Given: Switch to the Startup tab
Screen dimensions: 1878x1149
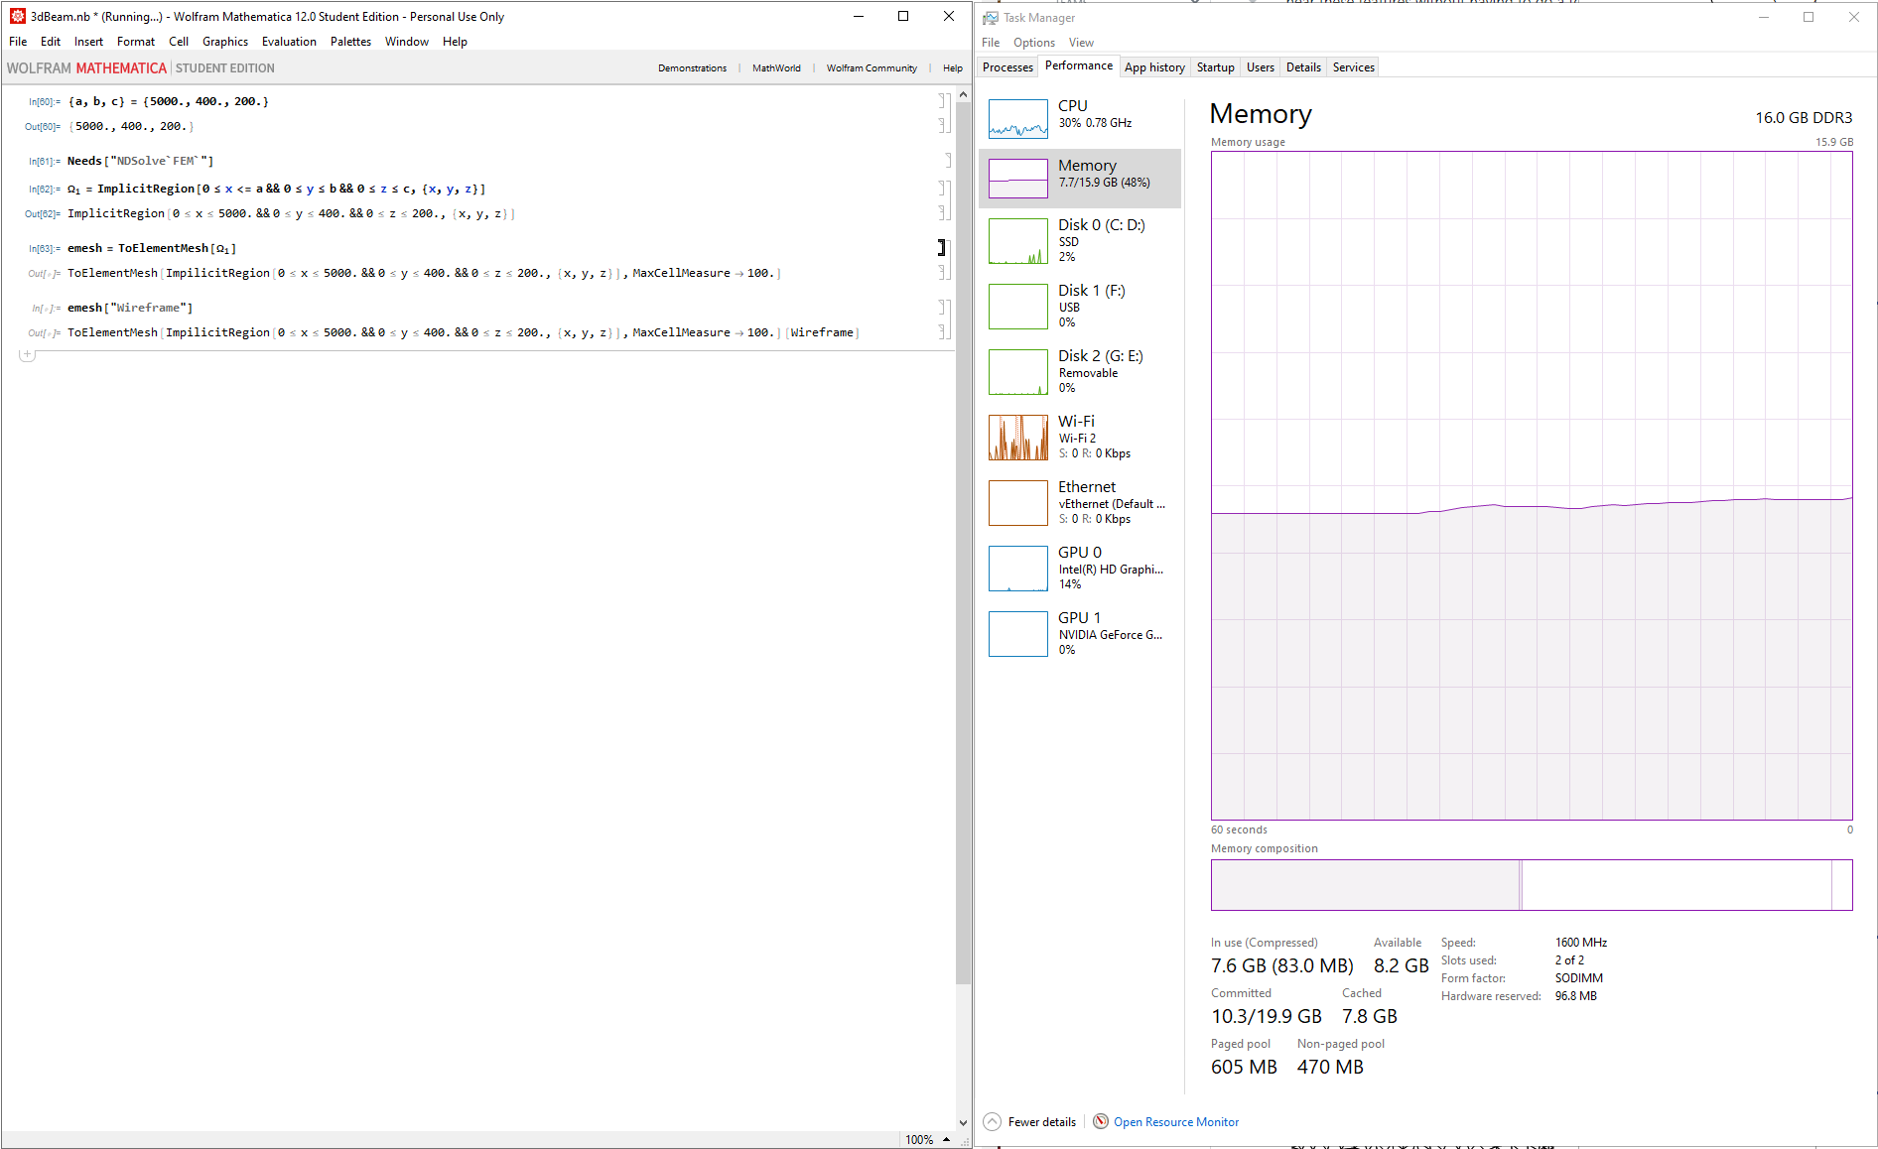Looking at the screenshot, I should 1215,67.
